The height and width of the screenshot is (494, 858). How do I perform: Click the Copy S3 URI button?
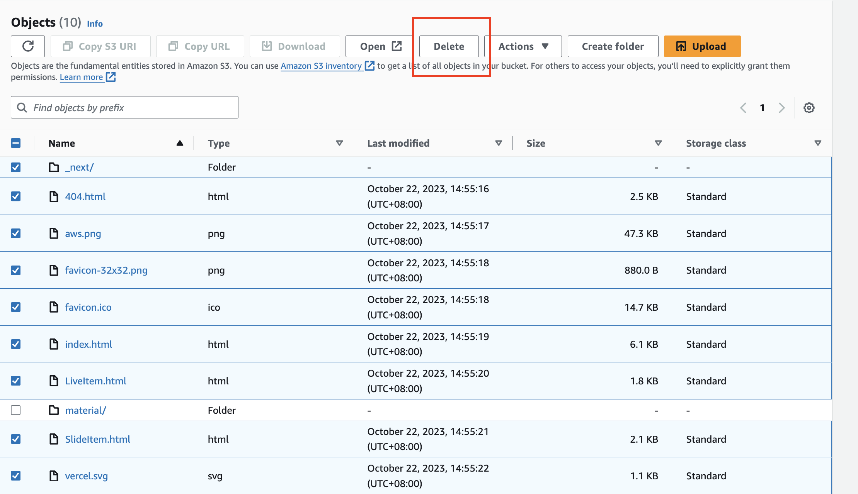coord(100,46)
